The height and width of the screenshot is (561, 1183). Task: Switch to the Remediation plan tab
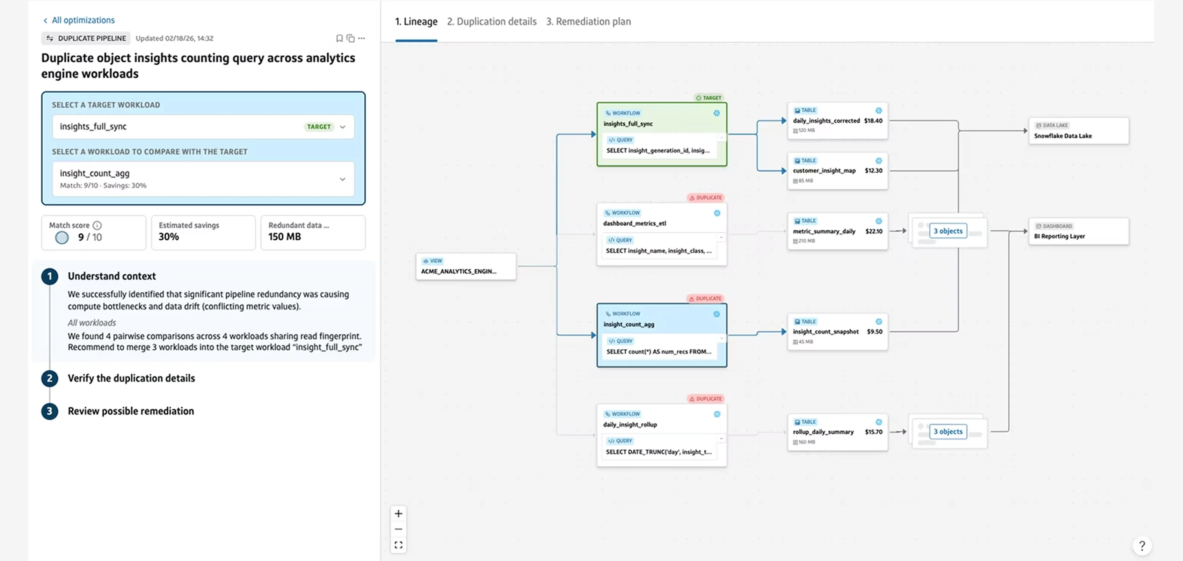click(x=588, y=22)
